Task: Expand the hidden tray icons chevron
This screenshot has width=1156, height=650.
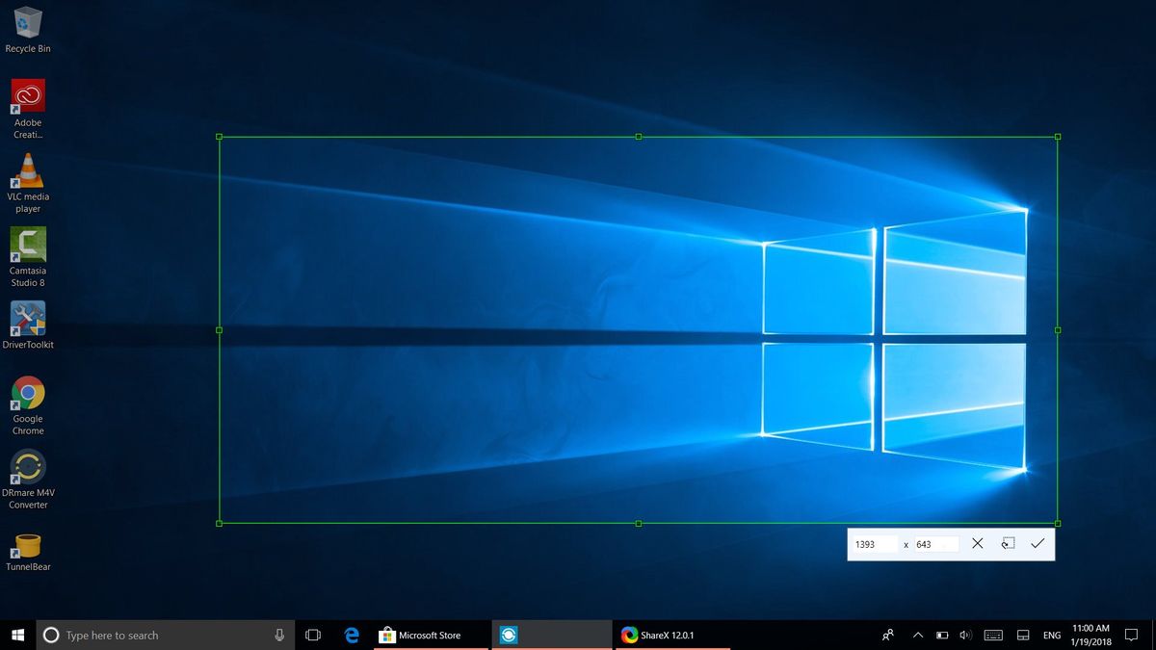Action: (x=917, y=635)
